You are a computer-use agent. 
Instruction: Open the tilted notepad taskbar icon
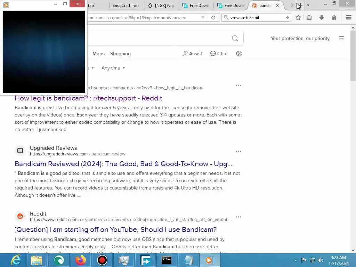(x=188, y=260)
